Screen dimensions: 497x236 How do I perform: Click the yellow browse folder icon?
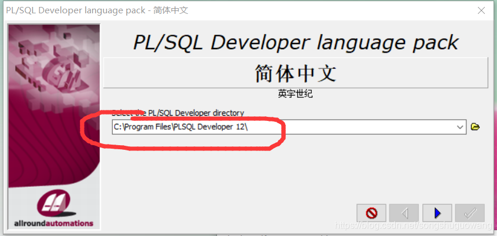coord(475,127)
